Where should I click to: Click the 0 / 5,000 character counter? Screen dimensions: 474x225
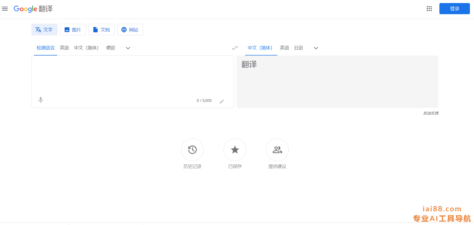(204, 101)
